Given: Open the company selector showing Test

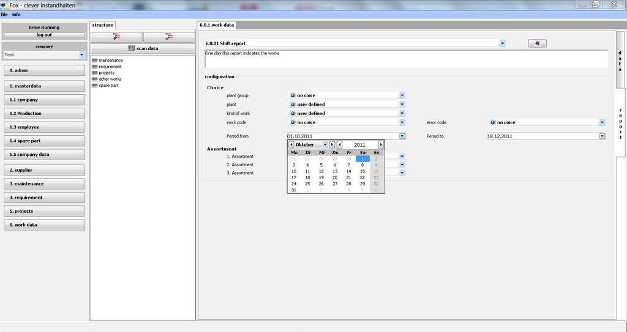Looking at the screenshot, I should [x=81, y=55].
